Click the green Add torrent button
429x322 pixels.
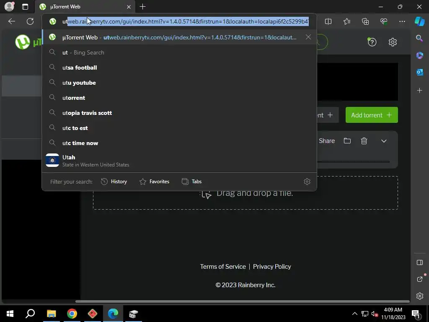[372, 115]
